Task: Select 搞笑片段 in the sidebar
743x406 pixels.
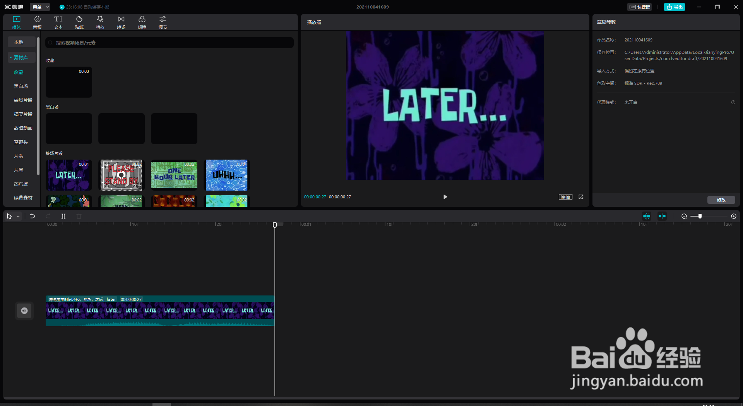Action: (23, 114)
